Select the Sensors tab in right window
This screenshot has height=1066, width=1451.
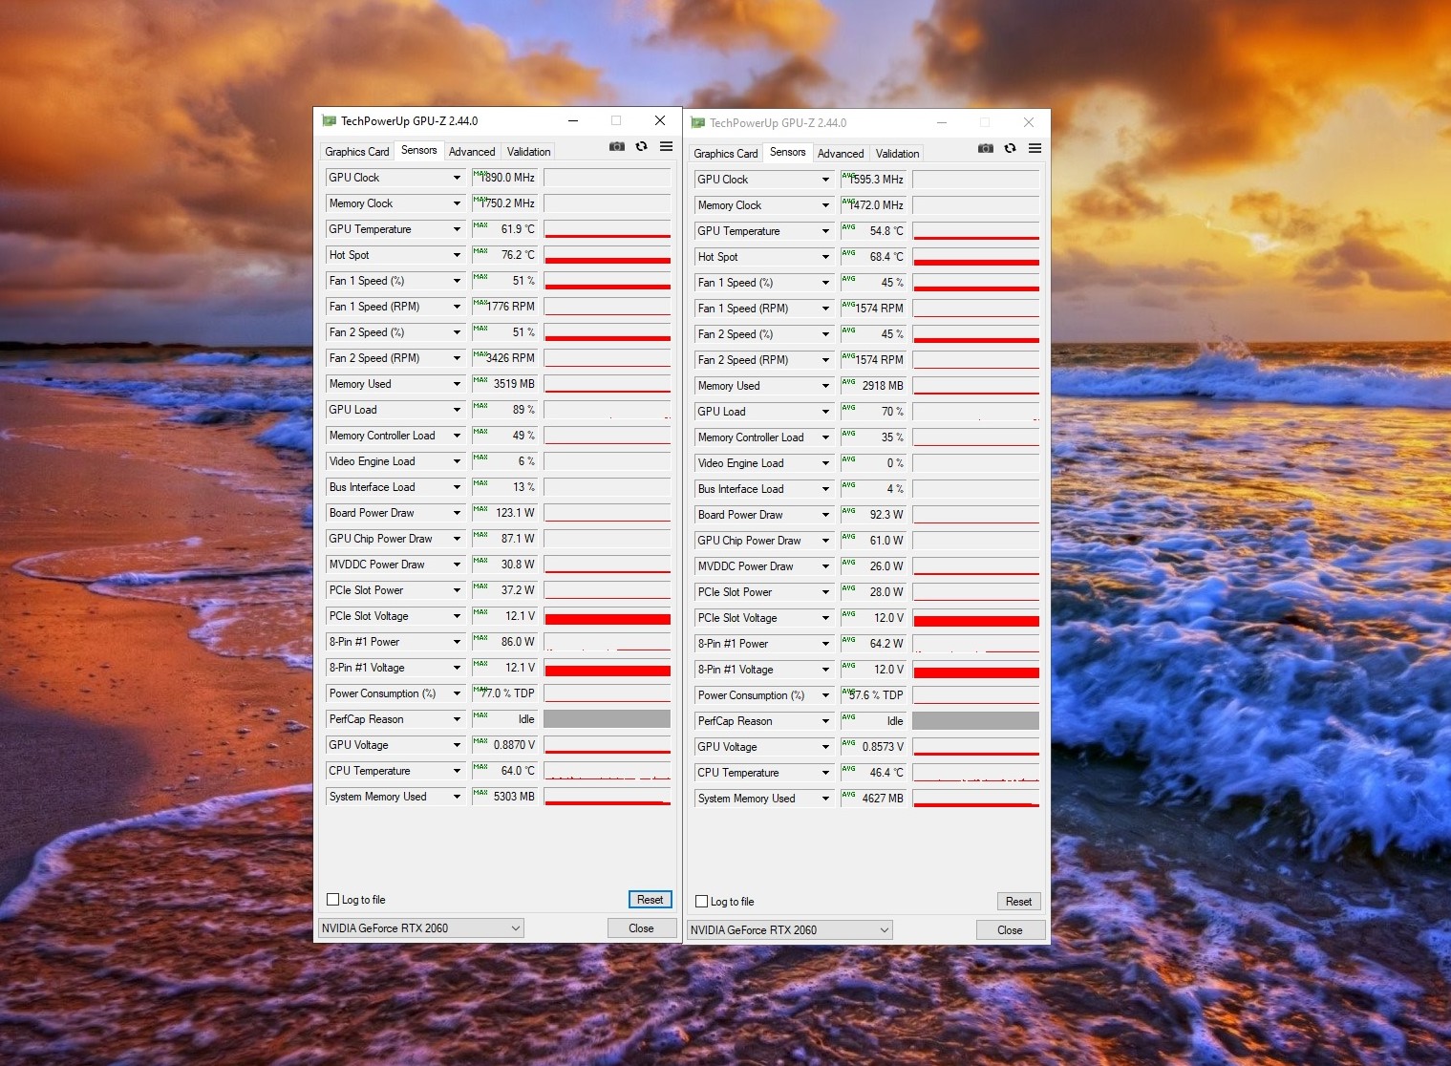(788, 152)
